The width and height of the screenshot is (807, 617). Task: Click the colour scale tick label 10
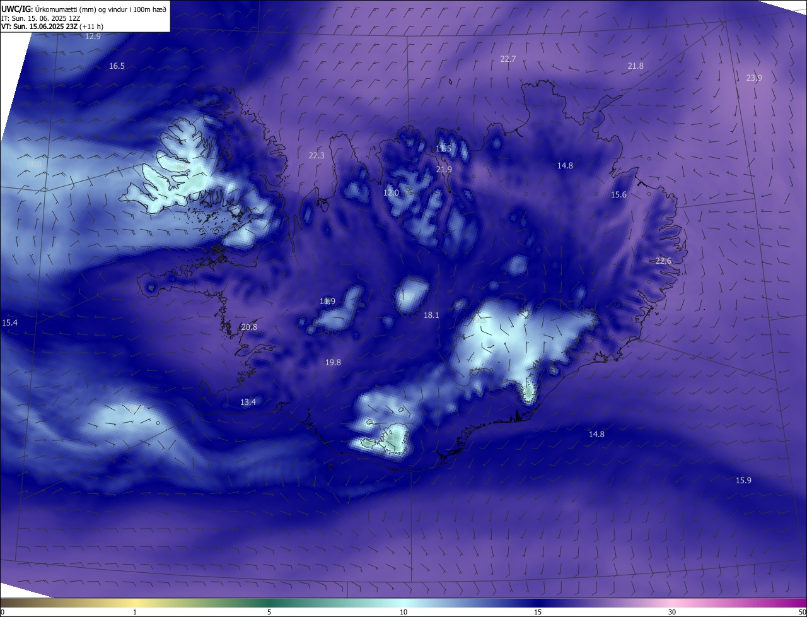point(403,612)
